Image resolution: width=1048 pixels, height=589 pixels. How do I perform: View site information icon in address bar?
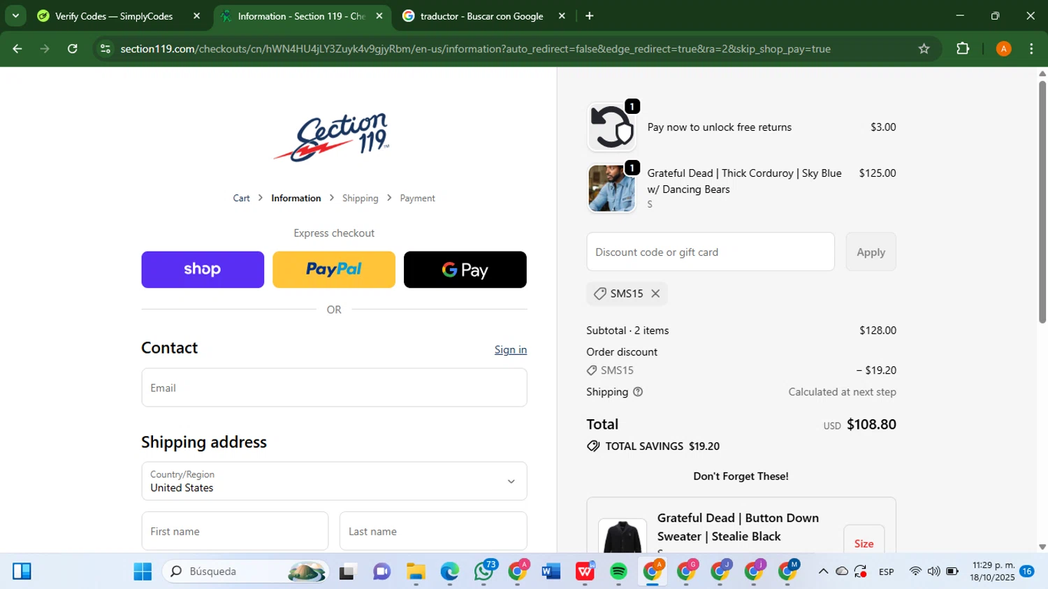(105, 49)
